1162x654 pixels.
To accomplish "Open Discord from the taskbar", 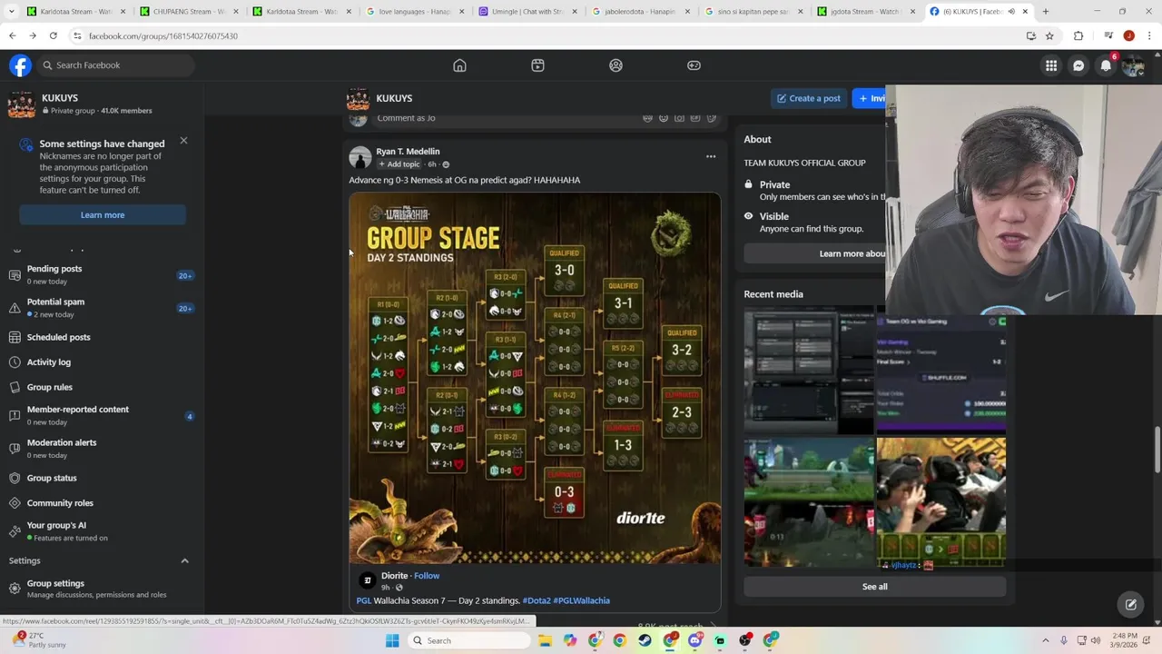I will (695, 640).
